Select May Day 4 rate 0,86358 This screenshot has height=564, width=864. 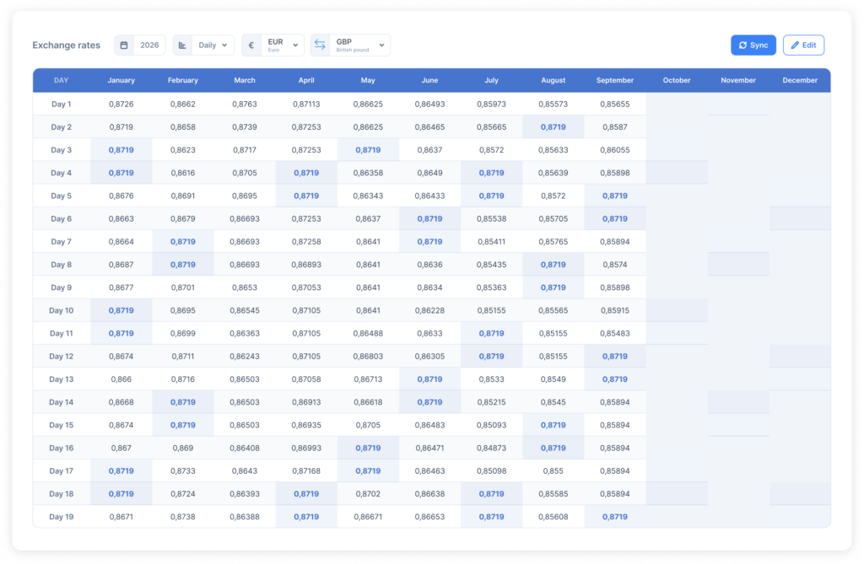click(368, 173)
